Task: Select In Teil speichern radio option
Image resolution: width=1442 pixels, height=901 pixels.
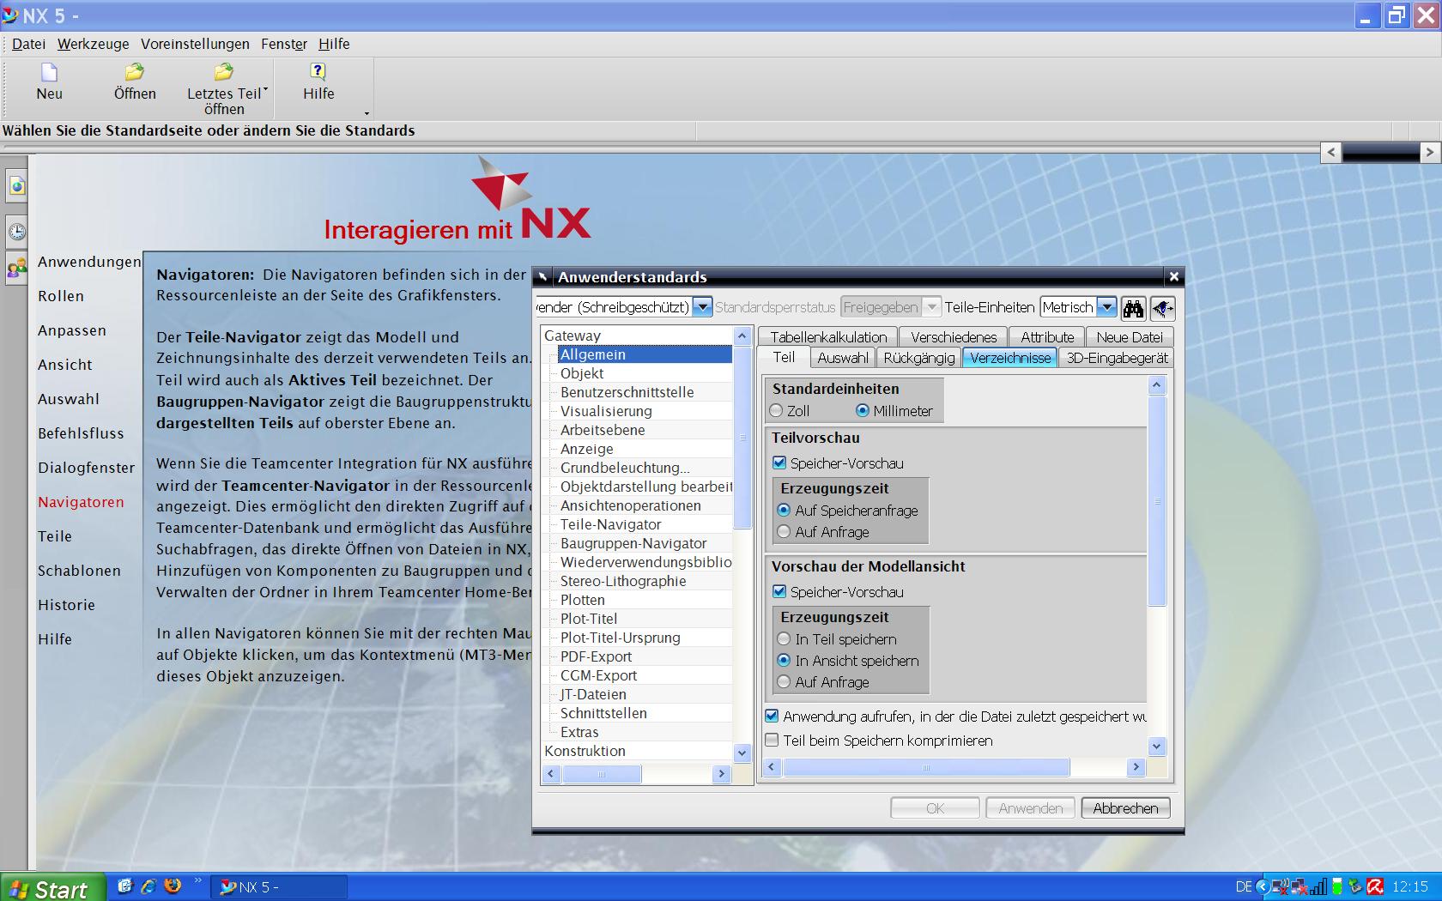Action: pyautogui.click(x=784, y=638)
